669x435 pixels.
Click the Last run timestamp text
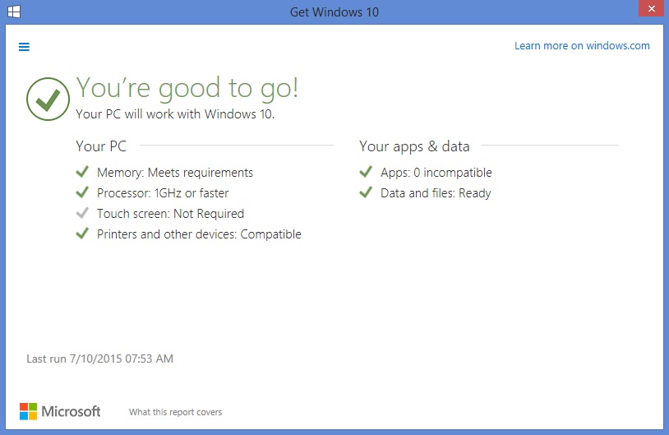coord(99,359)
